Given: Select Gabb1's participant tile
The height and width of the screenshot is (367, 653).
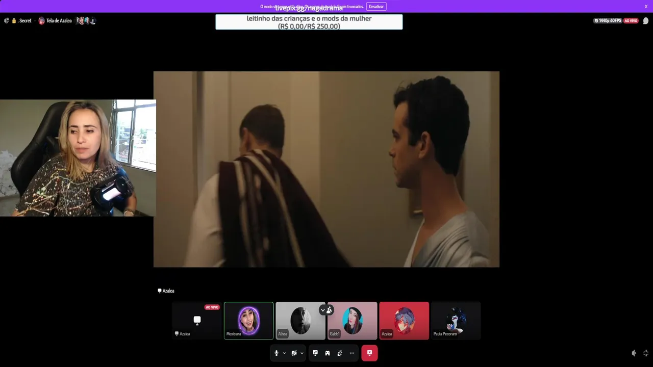Looking at the screenshot, I should tap(352, 321).
